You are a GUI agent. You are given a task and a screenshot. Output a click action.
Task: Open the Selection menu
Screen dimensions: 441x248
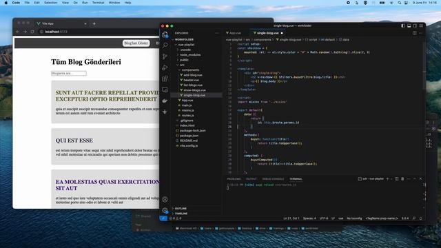(50, 3)
